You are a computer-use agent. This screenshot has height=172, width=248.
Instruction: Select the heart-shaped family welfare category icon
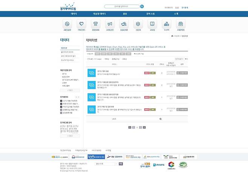coord(81,24)
